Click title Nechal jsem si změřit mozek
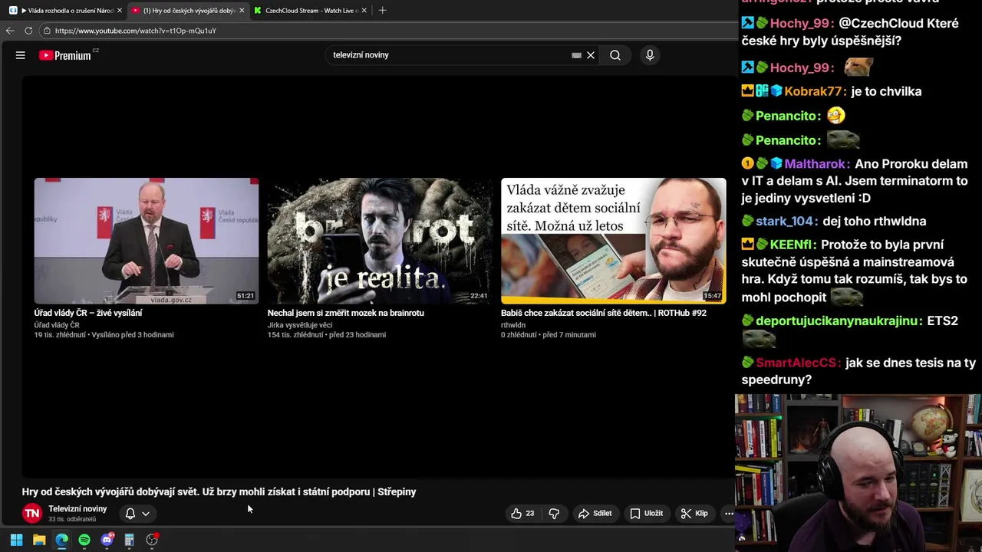This screenshot has height=552, width=982. (345, 313)
